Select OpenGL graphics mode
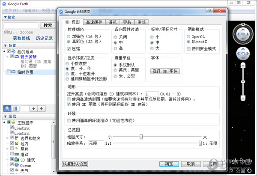This screenshot has width=257, height=176. [x=188, y=36]
